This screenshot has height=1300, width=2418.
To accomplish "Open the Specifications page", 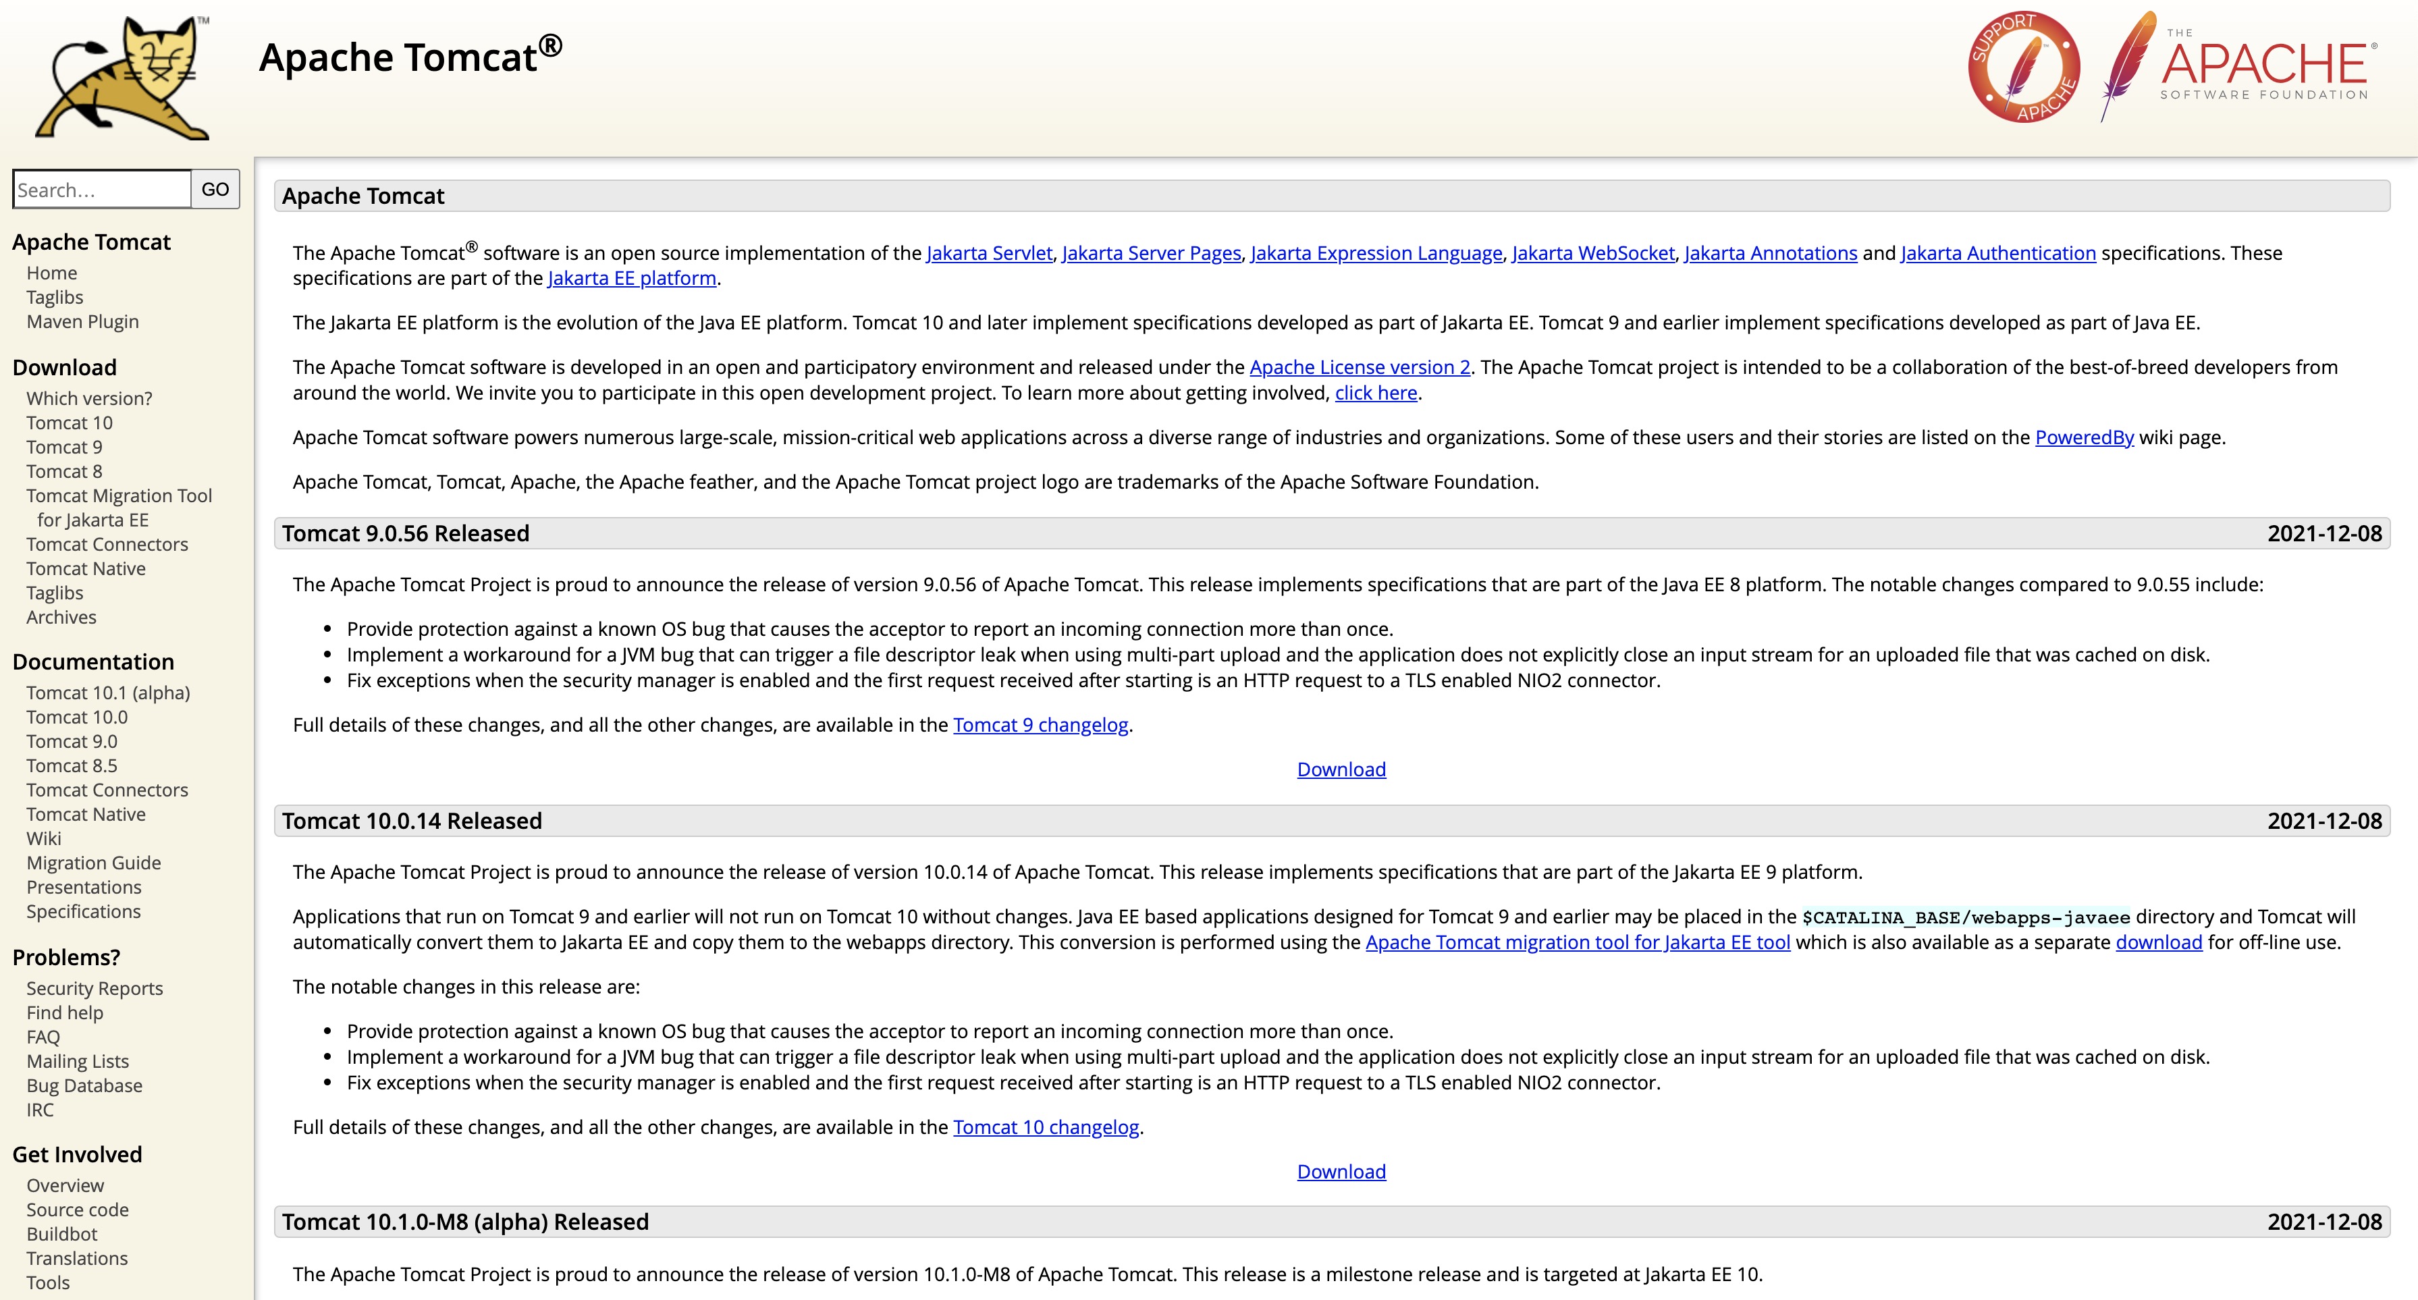I will pyautogui.click(x=84, y=911).
